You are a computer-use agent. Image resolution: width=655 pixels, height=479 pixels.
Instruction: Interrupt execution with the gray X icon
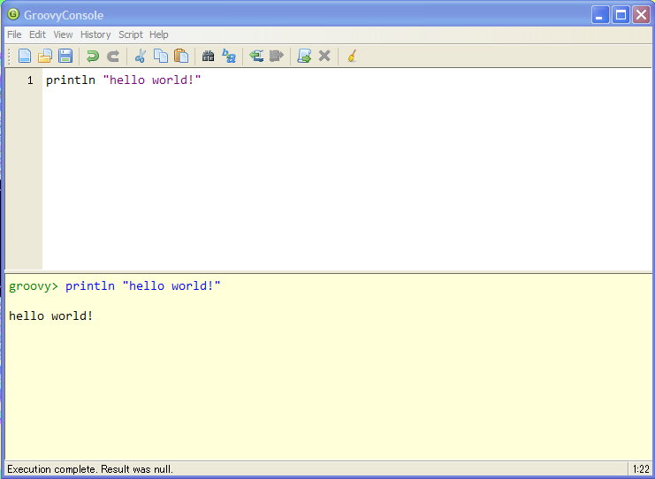pyautogui.click(x=324, y=56)
